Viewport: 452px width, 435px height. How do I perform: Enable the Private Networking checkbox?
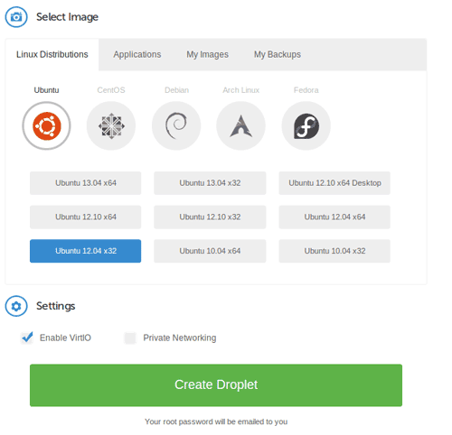[x=130, y=338]
